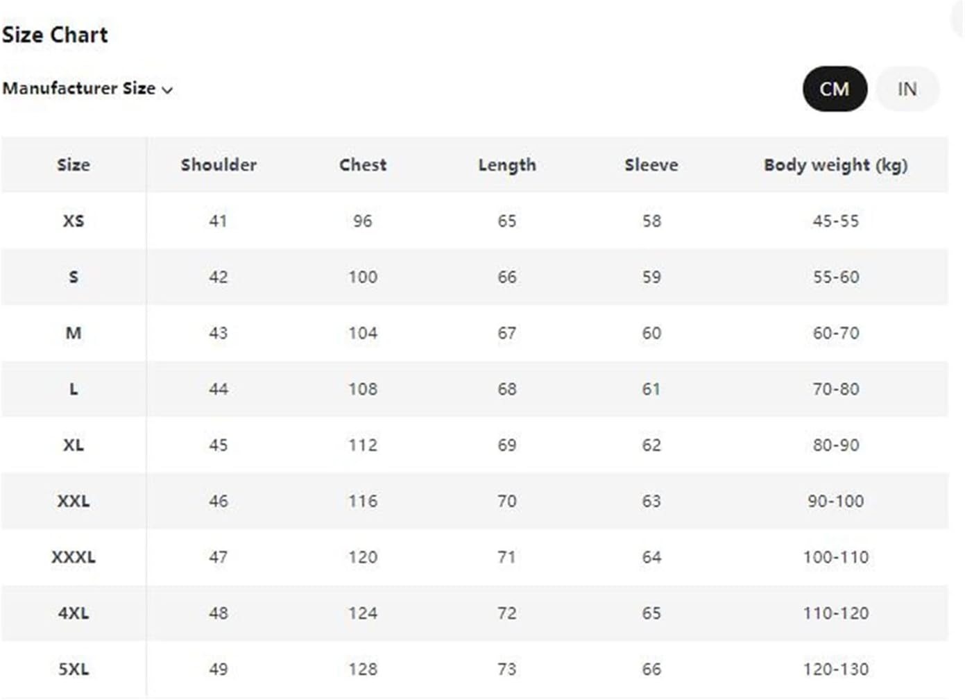The width and height of the screenshot is (965, 700).
Task: Click the Chest column header
Action: pyautogui.click(x=362, y=165)
